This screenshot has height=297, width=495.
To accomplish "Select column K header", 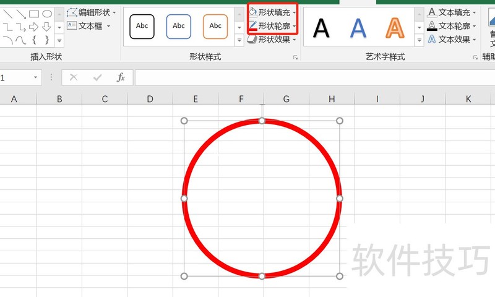I will click(468, 99).
